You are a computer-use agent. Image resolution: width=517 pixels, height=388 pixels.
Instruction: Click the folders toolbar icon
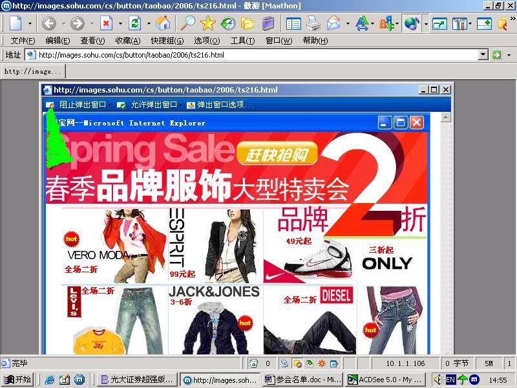point(248,23)
